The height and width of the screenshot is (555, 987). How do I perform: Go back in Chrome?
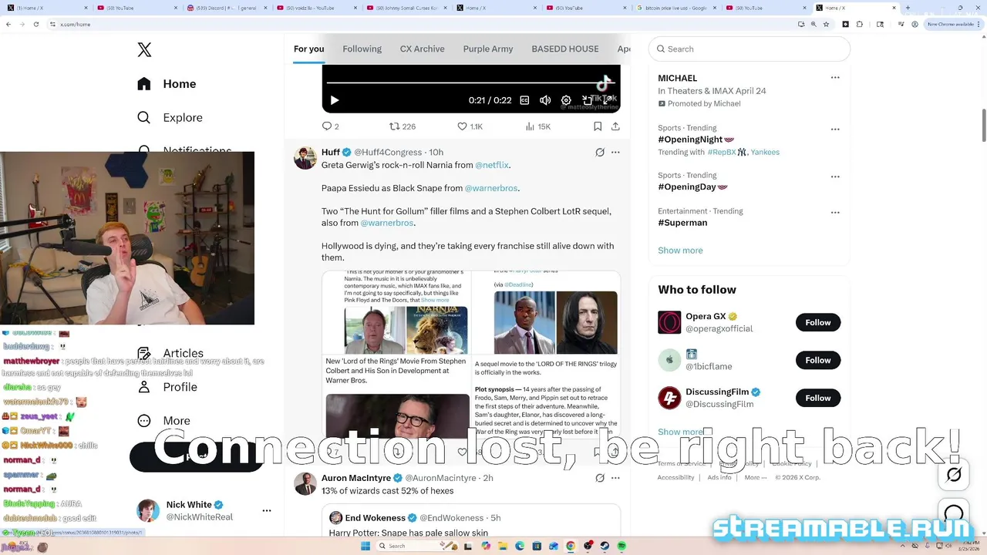(8, 24)
